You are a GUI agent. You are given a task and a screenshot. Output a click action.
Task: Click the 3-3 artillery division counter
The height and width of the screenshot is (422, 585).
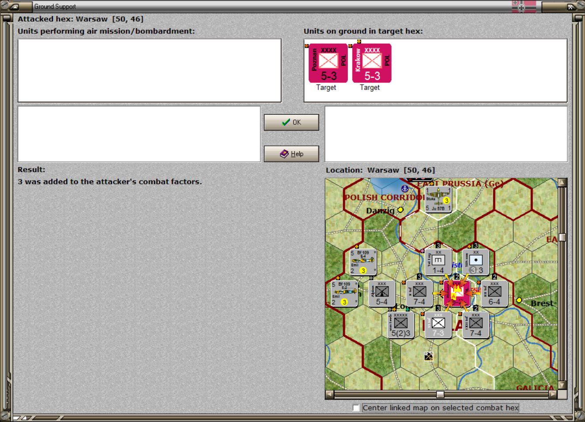click(476, 262)
